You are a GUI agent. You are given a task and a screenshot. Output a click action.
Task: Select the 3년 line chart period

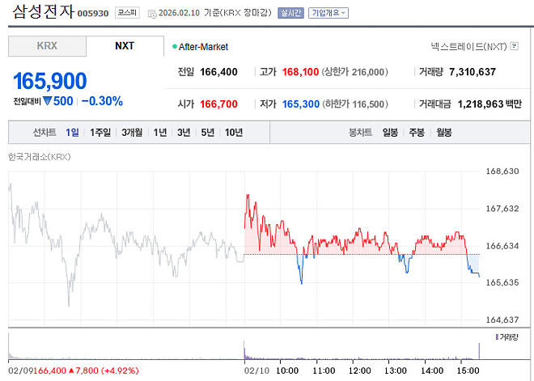[x=184, y=132]
